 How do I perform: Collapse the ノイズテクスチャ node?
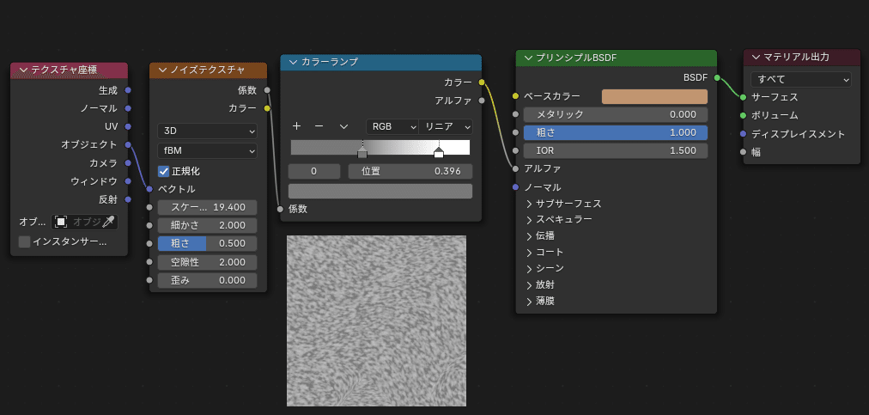pyautogui.click(x=163, y=70)
